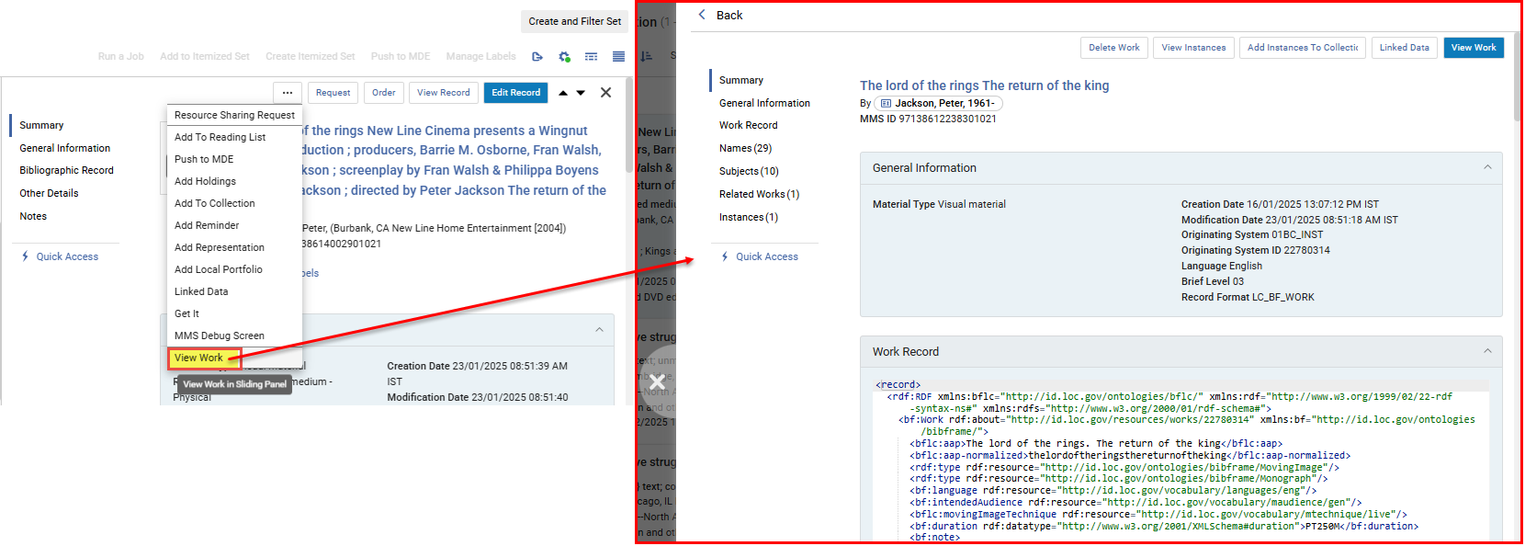1525x546 pixels.
Task: Click Create Itemized Set
Action: (x=311, y=57)
